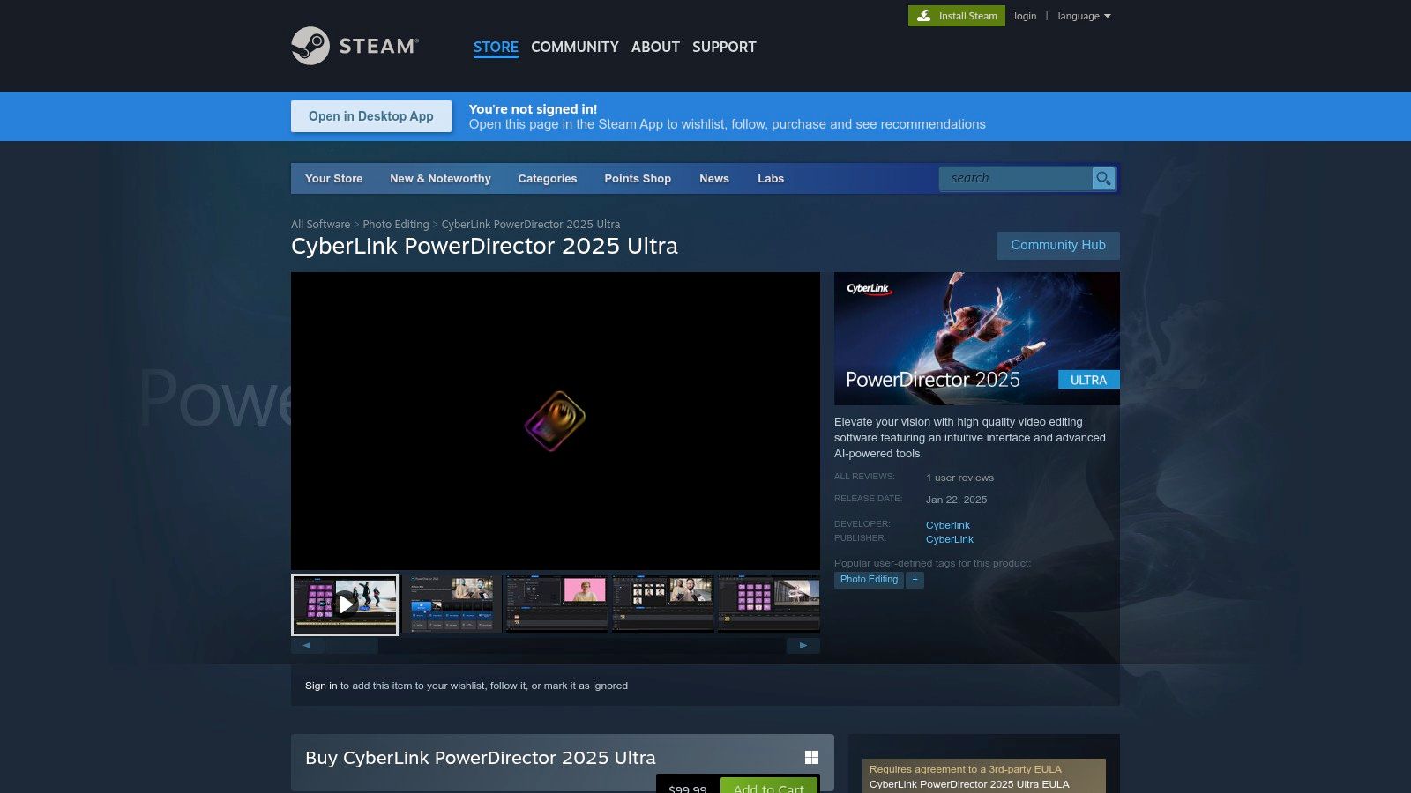Select the pink background screenshot thumbnail
Screen dimensions: 1411x793
click(x=556, y=604)
